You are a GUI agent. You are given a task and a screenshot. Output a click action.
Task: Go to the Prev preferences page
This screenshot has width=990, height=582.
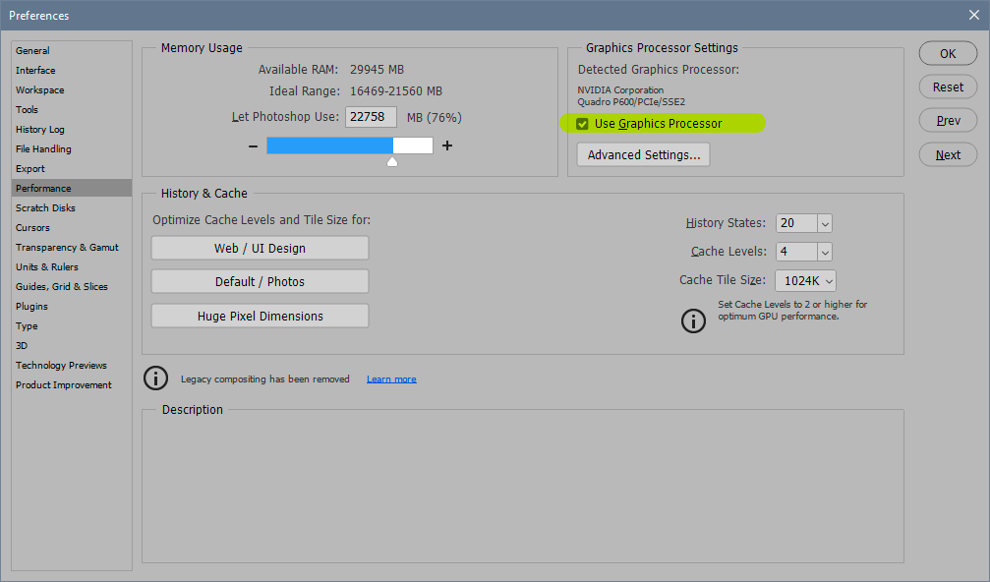[x=947, y=120]
